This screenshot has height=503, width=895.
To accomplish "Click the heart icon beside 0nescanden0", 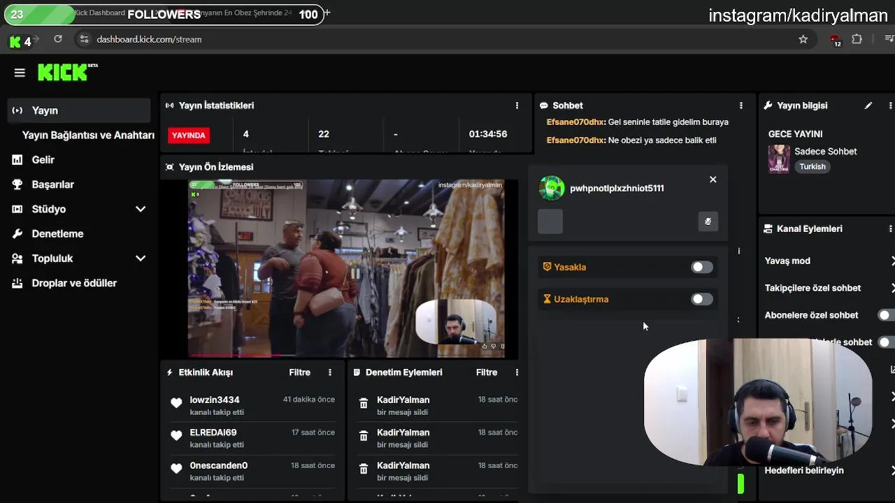I will pyautogui.click(x=176, y=468).
